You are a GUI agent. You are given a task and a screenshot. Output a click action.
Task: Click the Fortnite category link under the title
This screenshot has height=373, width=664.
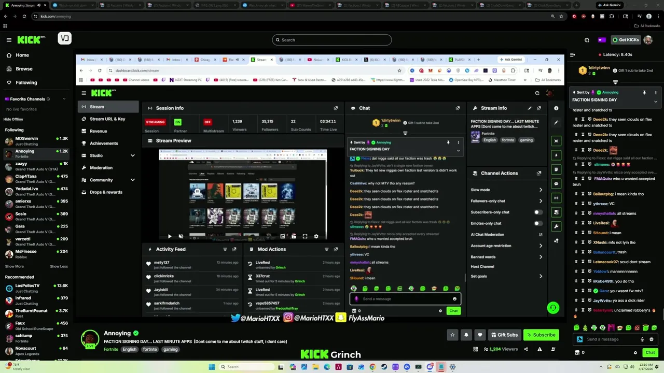[x=111, y=349]
